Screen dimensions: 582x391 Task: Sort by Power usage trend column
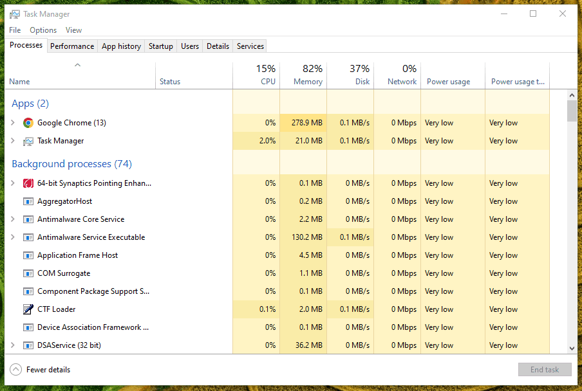pyautogui.click(x=518, y=76)
